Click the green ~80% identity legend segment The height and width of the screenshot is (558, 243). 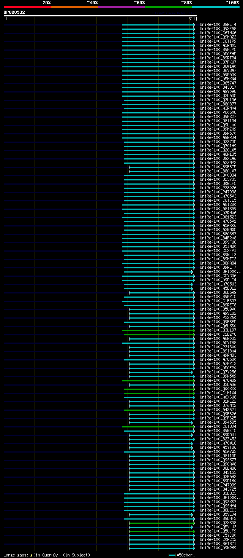coord(169,7)
